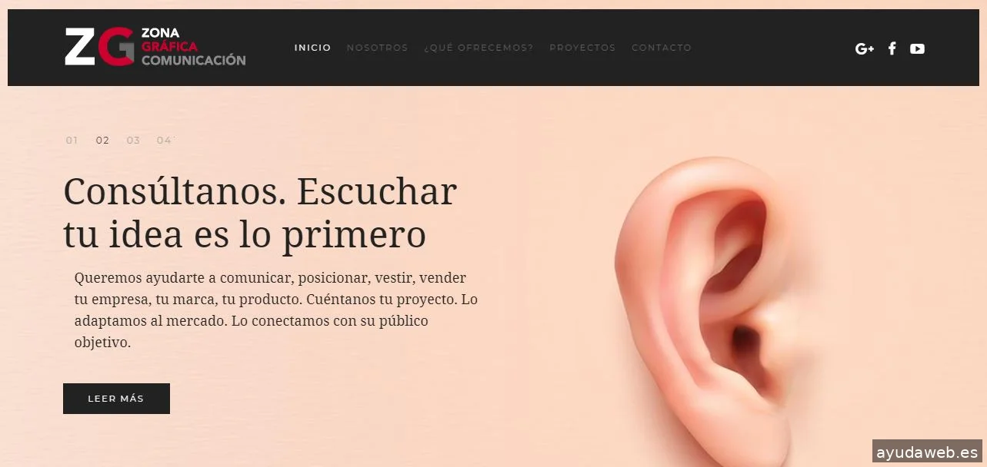Click the Zona Gráfica Comunicación logo text
The width and height of the screenshot is (987, 467).
pos(193,47)
